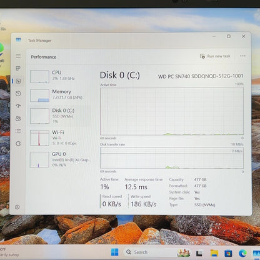This screenshot has width=260, height=260.
Task: Open the Processes page icon
Action: point(18,68)
